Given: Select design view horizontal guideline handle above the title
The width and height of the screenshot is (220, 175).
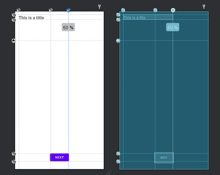Looking at the screenshot, I should (x=14, y=15).
